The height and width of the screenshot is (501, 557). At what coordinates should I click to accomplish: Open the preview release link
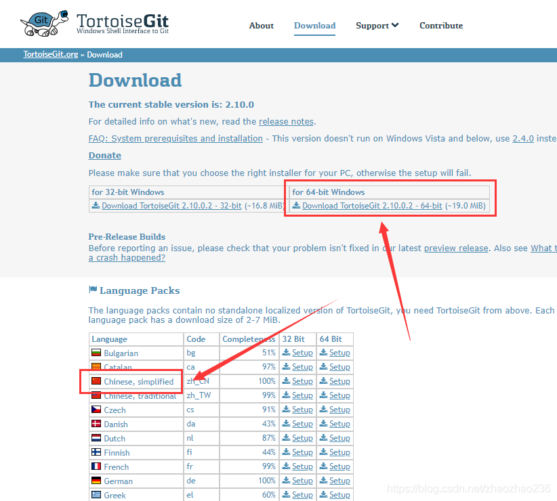tap(456, 248)
